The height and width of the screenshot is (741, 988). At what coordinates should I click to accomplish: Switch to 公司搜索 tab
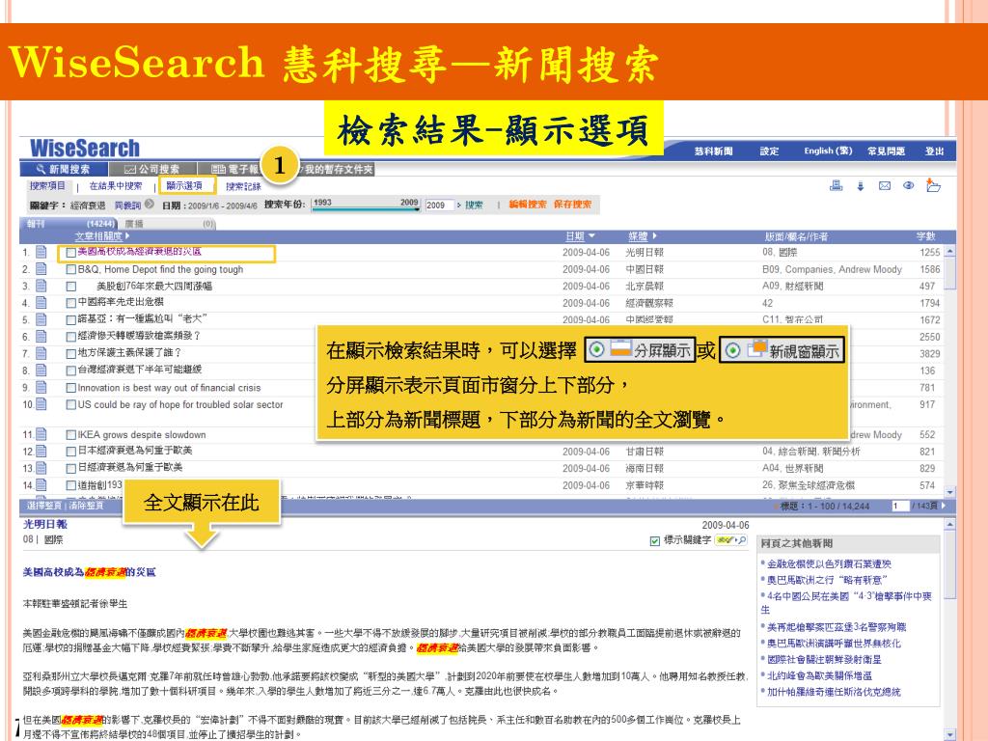pos(152,169)
